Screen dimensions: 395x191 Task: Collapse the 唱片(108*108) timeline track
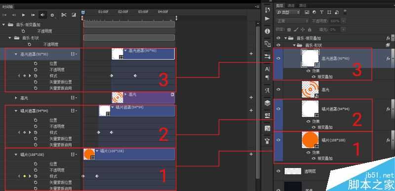[x=16, y=155]
